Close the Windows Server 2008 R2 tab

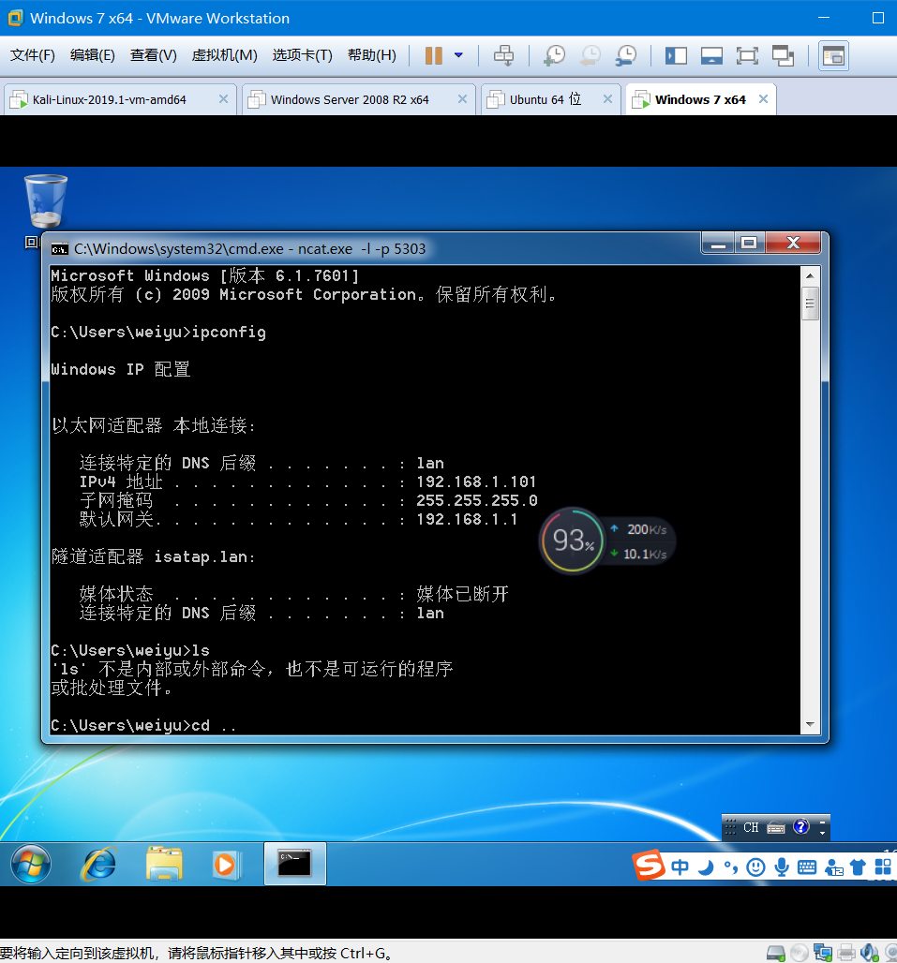(x=463, y=99)
